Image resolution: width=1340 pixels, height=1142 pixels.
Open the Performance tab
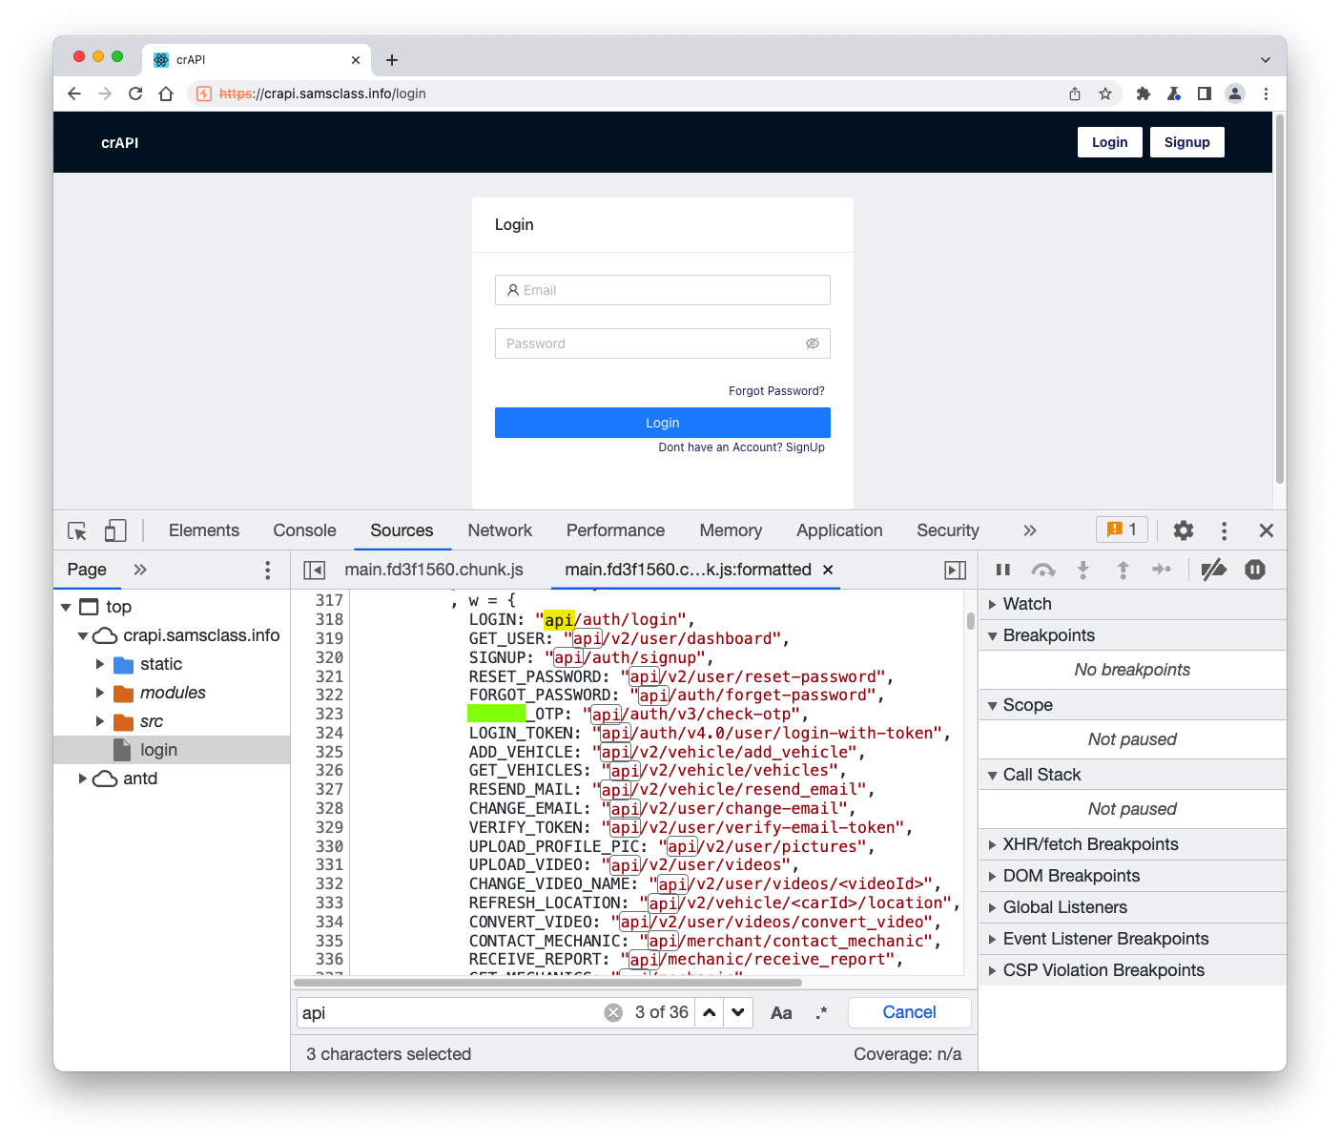615,530
